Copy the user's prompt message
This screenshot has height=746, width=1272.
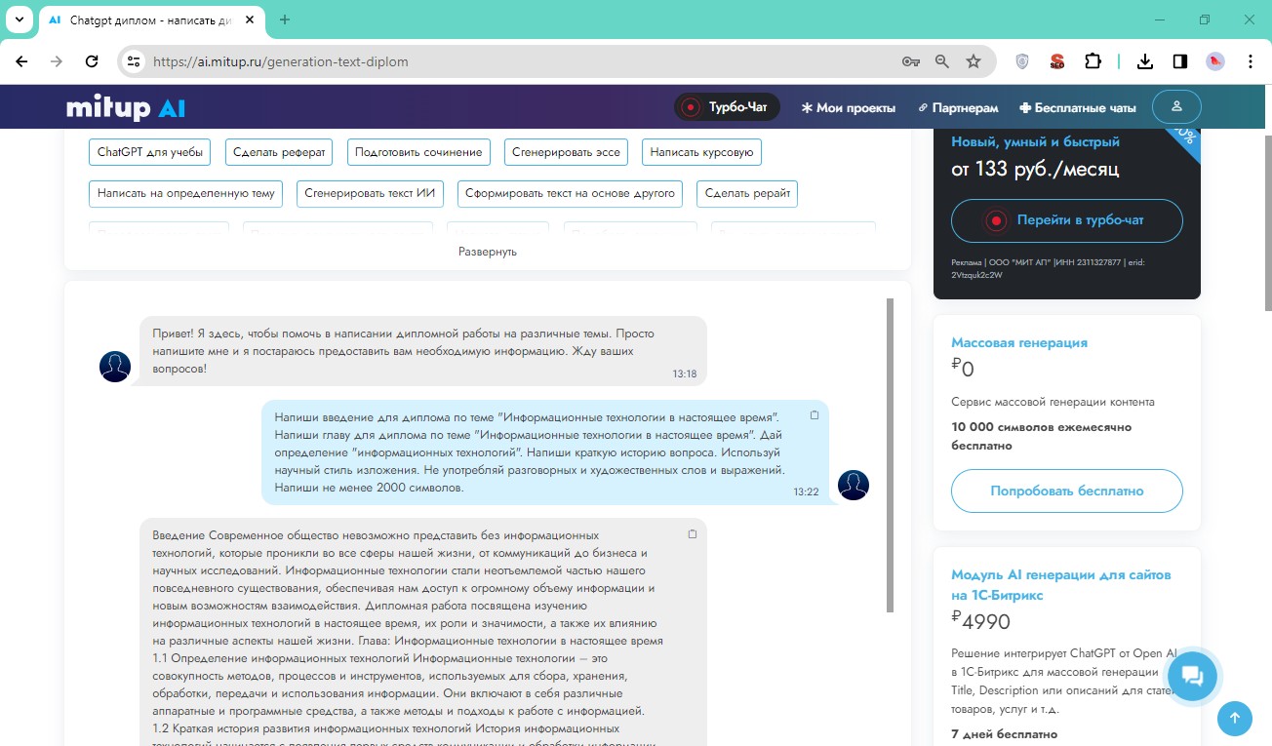tap(815, 415)
